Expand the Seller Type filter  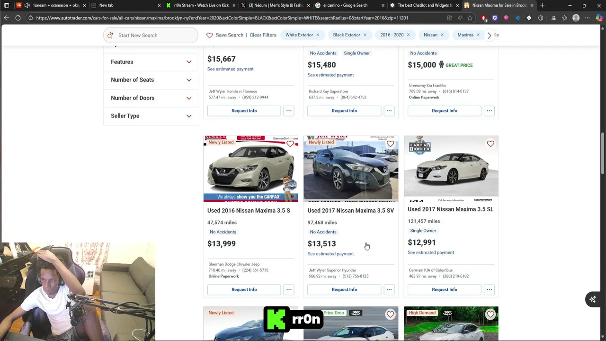tap(151, 116)
